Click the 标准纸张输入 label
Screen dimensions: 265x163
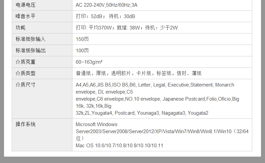point(31,39)
